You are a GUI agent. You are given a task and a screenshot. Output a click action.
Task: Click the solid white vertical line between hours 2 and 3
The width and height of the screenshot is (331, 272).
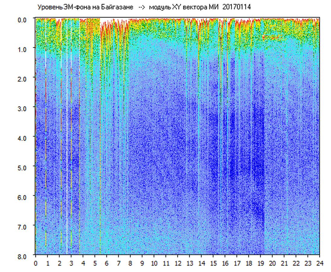click(x=67, y=151)
